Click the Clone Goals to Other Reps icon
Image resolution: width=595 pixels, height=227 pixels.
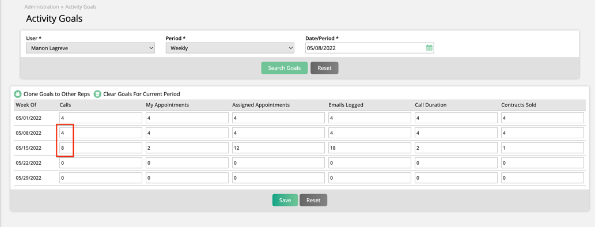[x=18, y=94]
